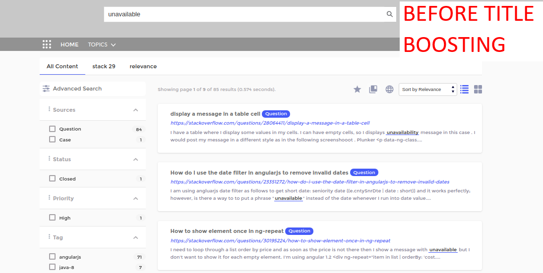Viewport: 543px width, 273px height.
Task: Open the Sort by Relevance dropdown
Action: 428,90
